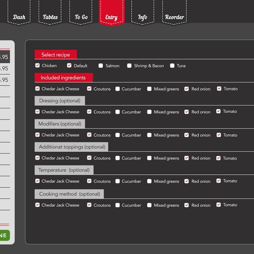Expand the Modifiers (optional) section
Image resolution: width=254 pixels, height=254 pixels.
(x=60, y=123)
